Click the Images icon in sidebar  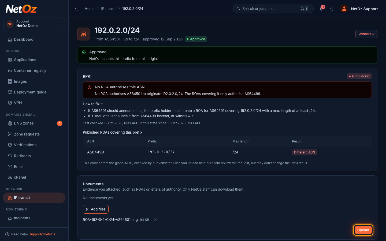click(10, 81)
